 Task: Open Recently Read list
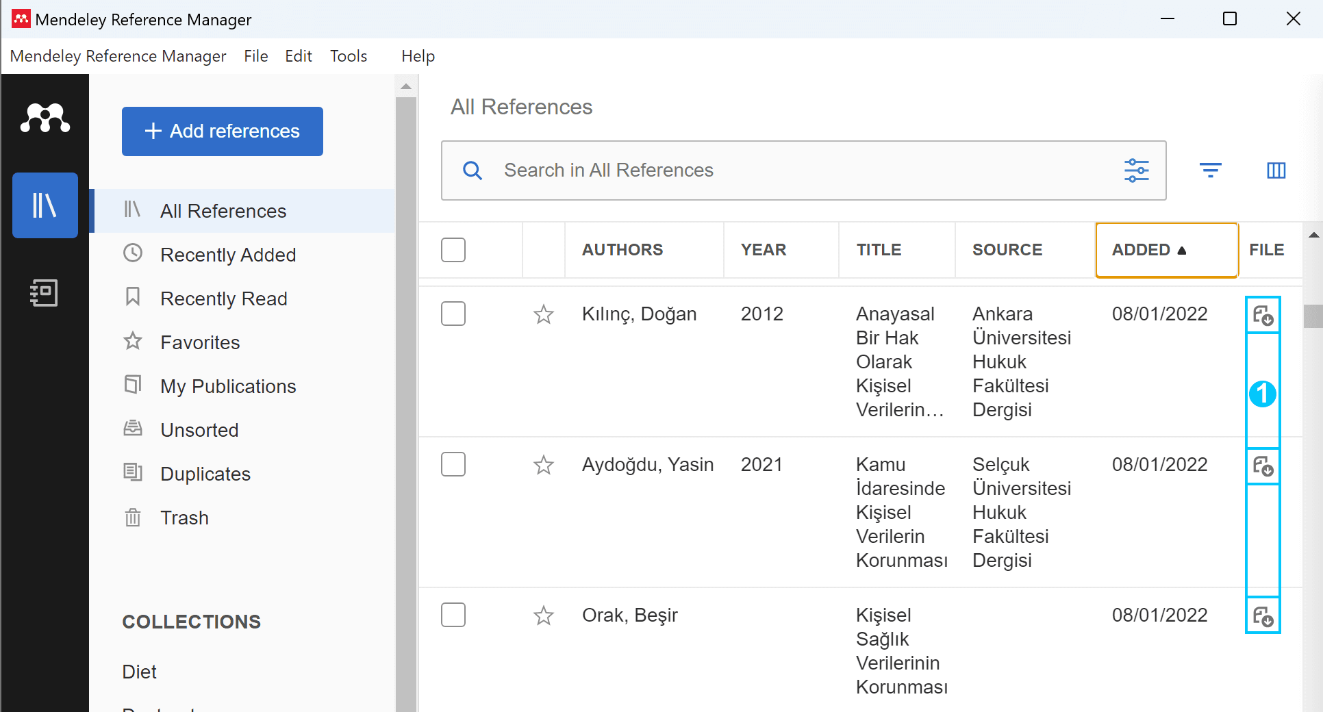click(242, 298)
